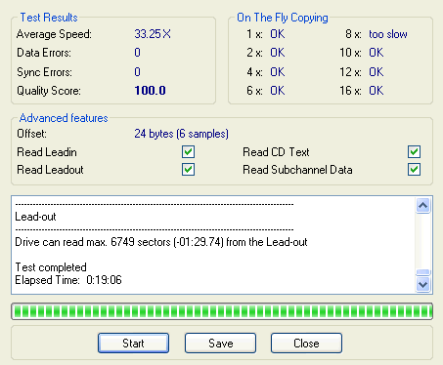Click the 'Drive can read max. 6749 sectors' line
The width and height of the screenshot is (443, 365).
click(x=161, y=242)
